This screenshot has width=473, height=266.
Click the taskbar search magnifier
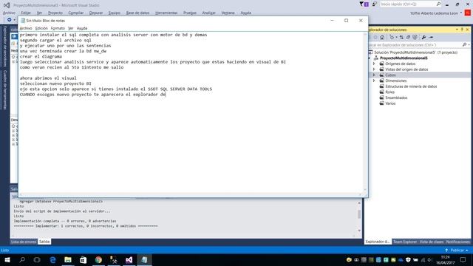tap(22, 259)
